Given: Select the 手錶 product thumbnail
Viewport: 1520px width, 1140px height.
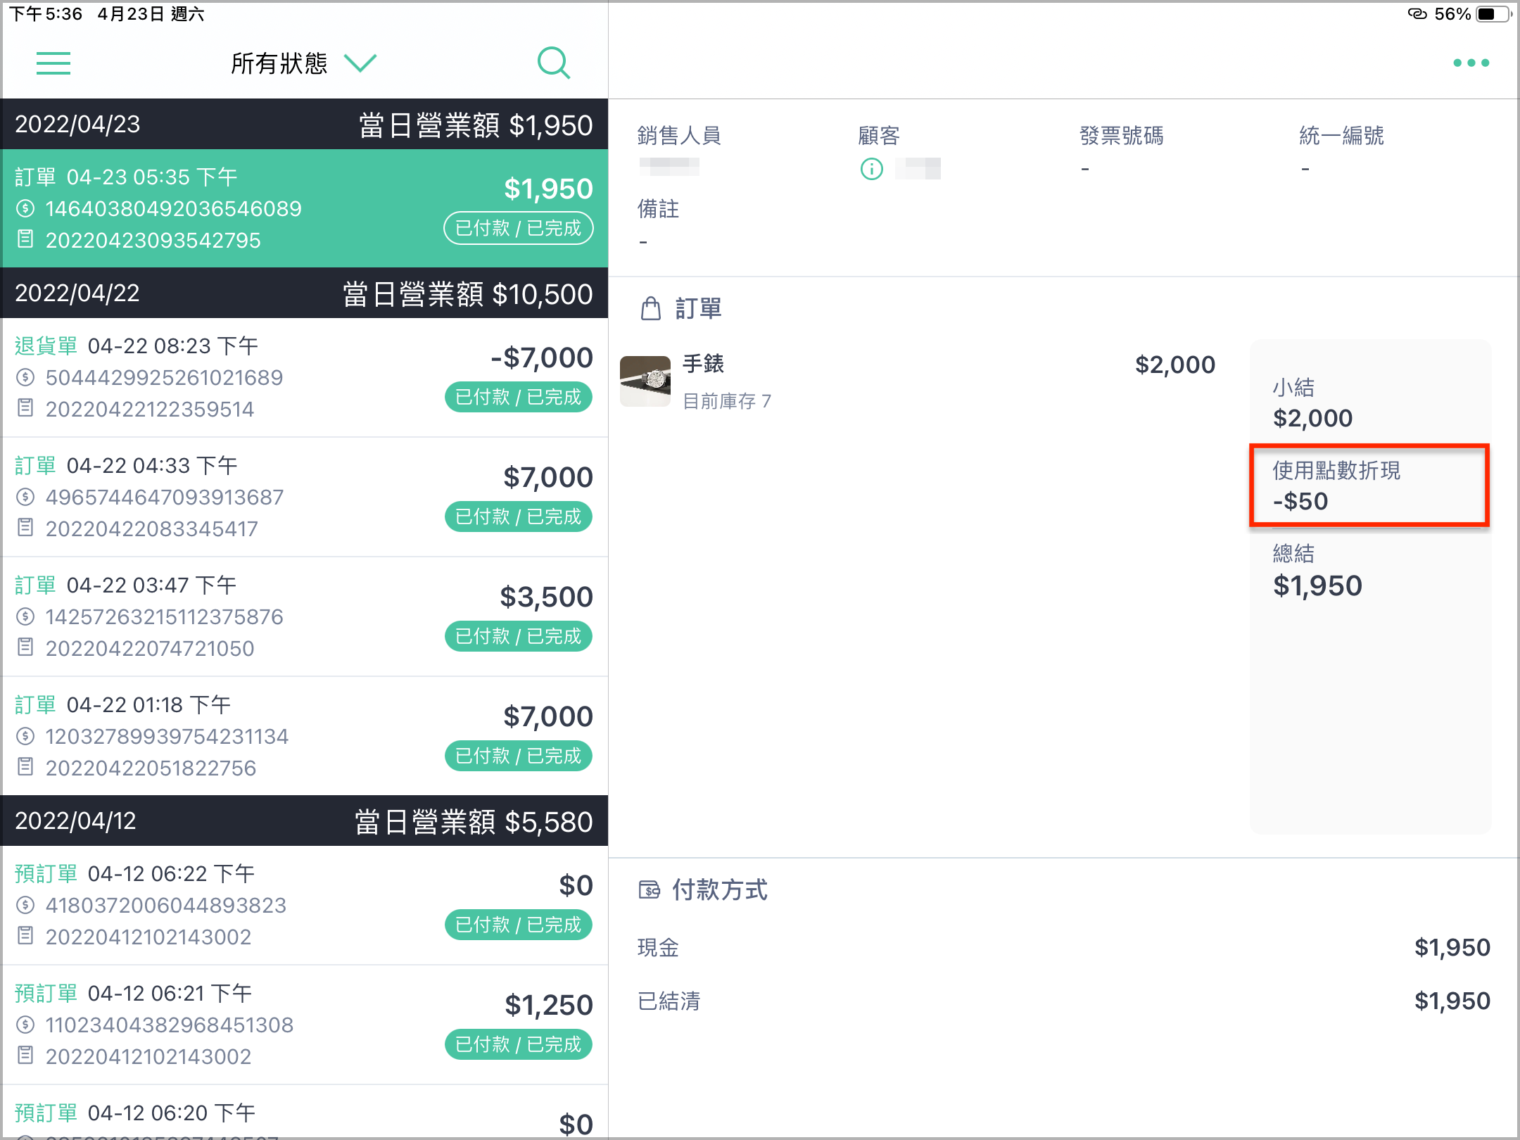Looking at the screenshot, I should coord(645,381).
